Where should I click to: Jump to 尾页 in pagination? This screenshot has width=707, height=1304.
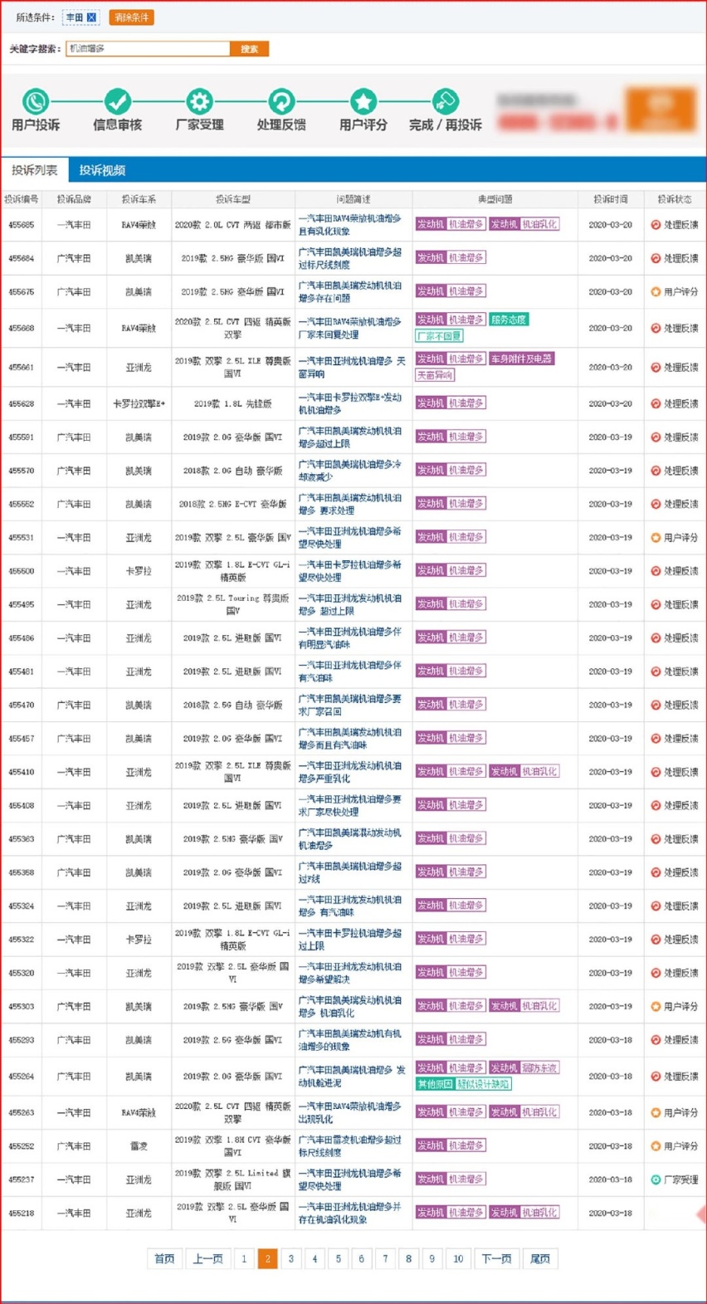pos(539,1258)
